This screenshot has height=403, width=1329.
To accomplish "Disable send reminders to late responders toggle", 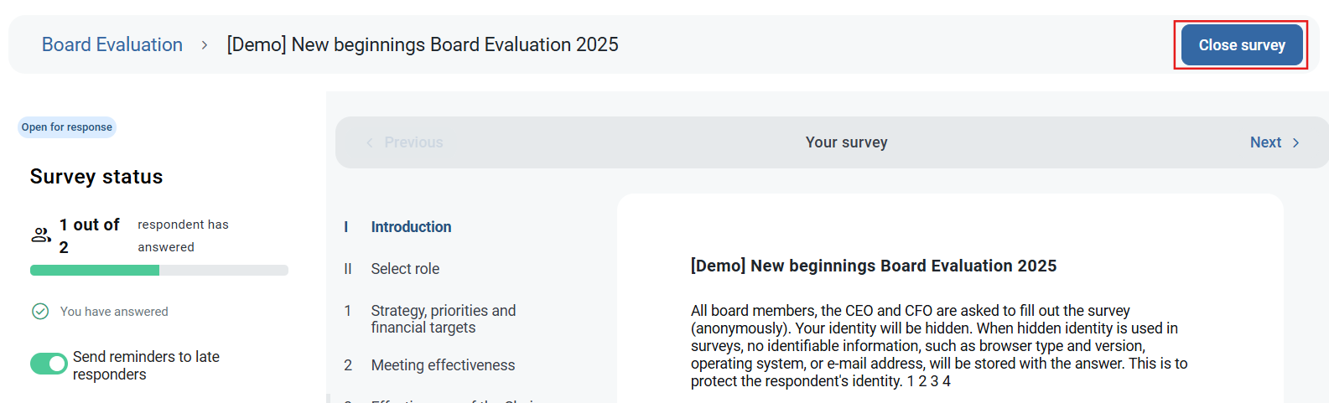I will point(49,364).
